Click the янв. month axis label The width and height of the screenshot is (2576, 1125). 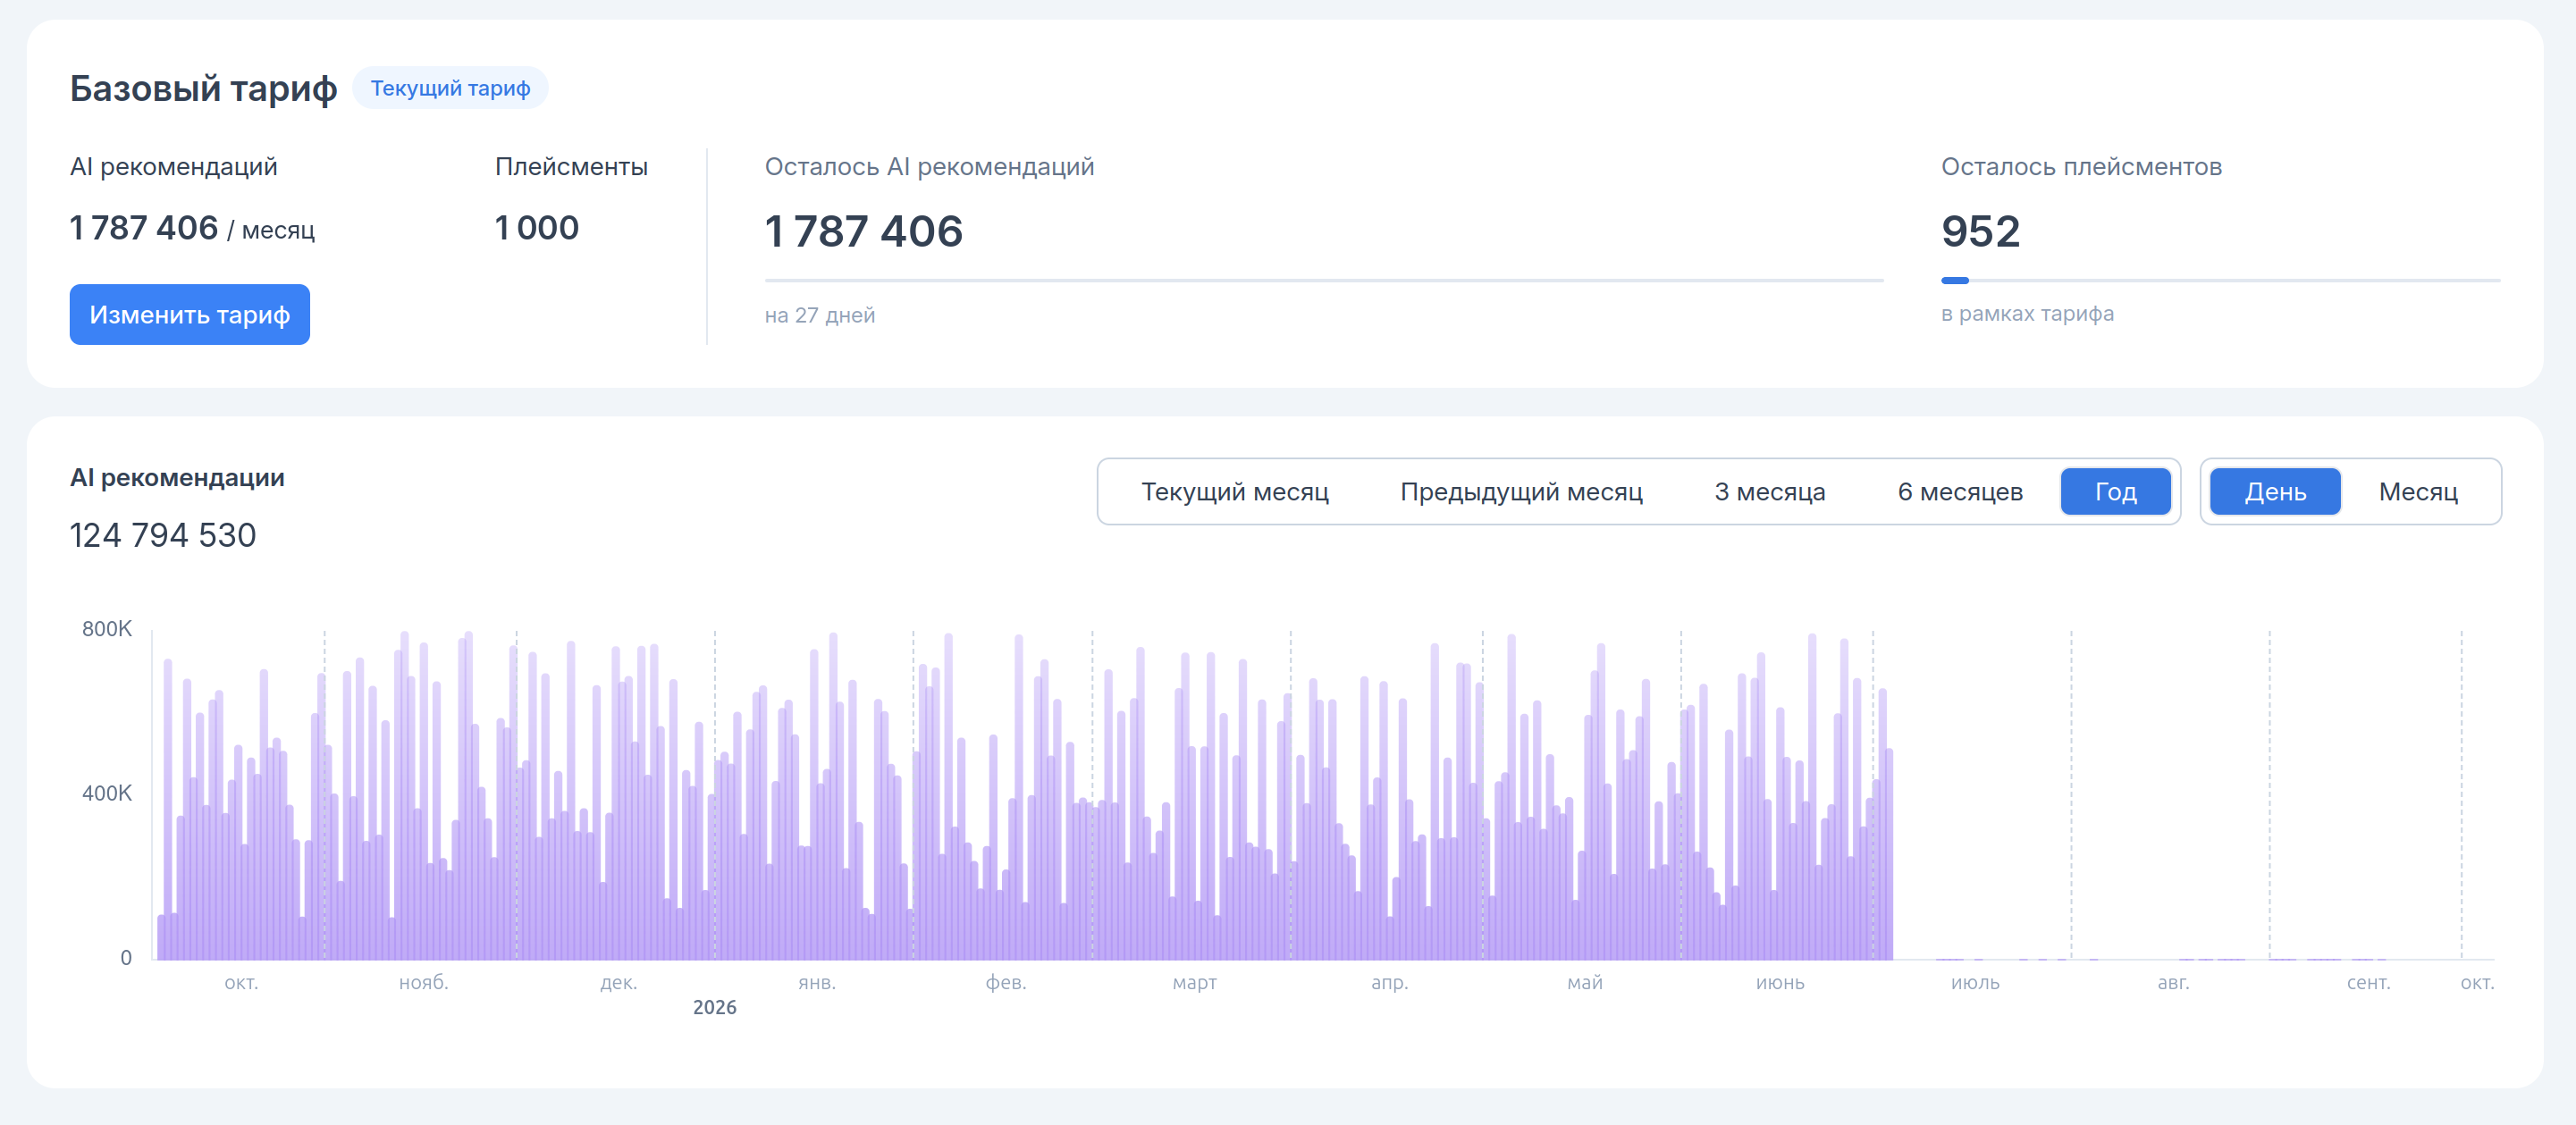pyautogui.click(x=817, y=983)
